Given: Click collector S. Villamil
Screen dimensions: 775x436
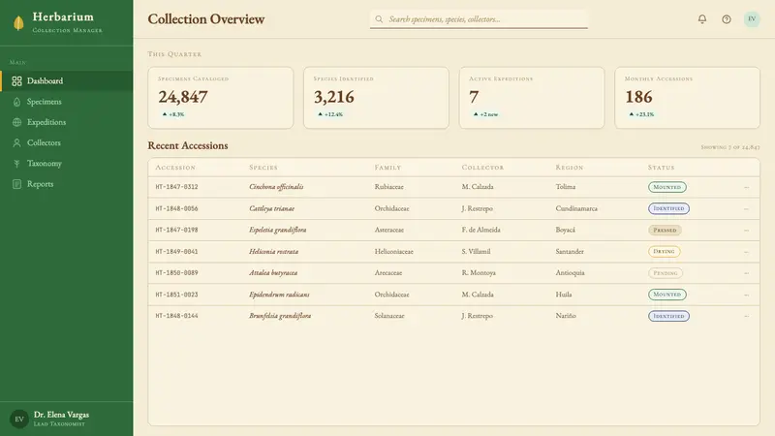Looking at the screenshot, I should pos(476,252).
